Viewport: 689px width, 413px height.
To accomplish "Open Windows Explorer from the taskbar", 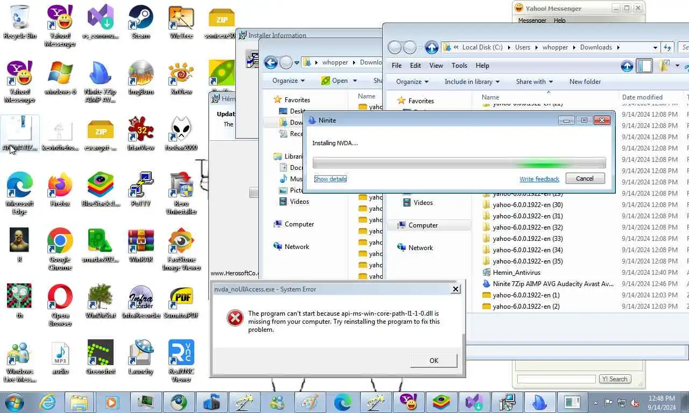I will (79, 402).
